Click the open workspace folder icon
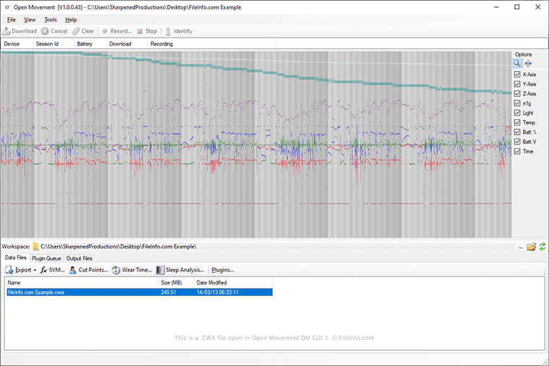The image size is (549, 366). [531, 247]
